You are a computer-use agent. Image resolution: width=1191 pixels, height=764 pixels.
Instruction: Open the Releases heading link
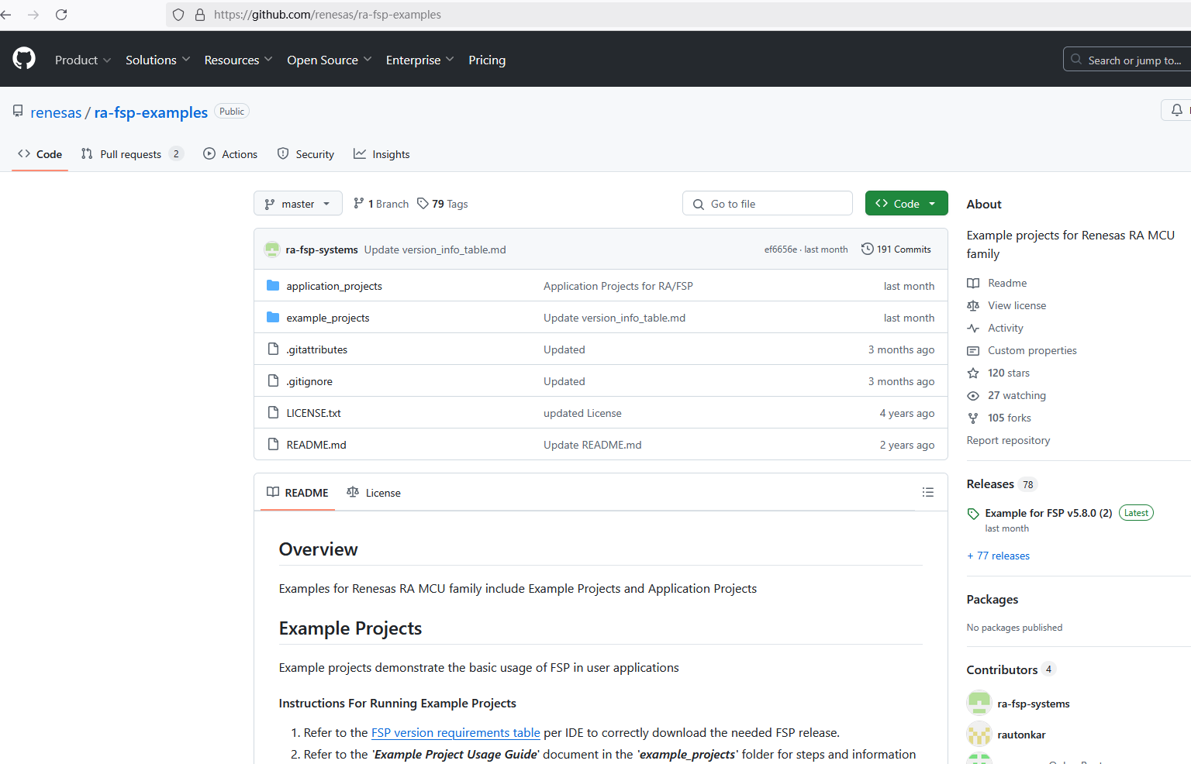(990, 484)
